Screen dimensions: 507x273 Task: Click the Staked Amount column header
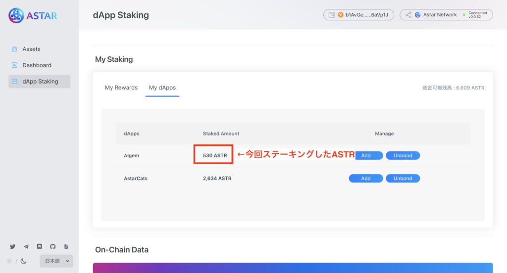tap(221, 134)
